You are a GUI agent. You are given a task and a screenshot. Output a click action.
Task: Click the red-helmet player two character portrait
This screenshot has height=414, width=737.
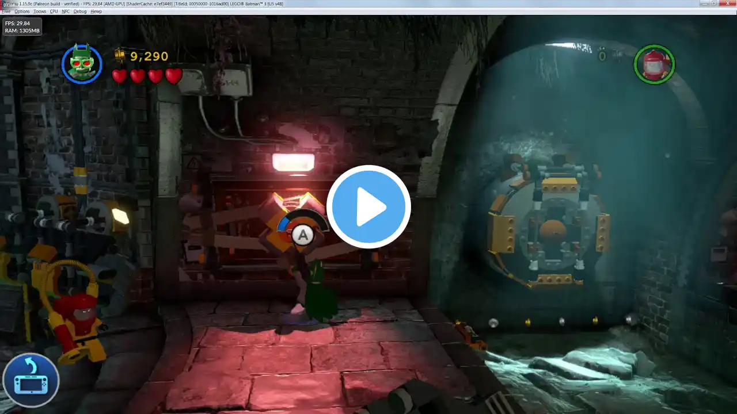coord(654,64)
